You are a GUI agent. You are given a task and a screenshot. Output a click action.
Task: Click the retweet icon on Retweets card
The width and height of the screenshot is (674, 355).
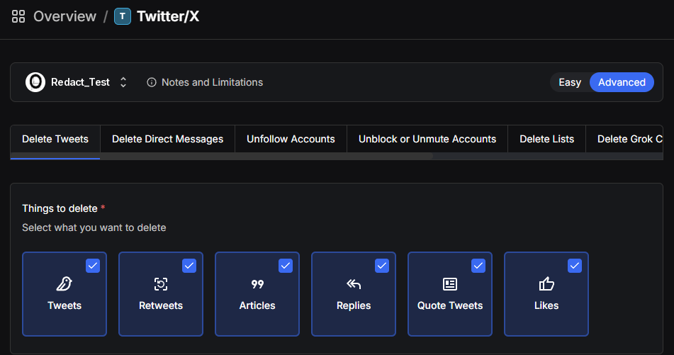click(x=161, y=283)
